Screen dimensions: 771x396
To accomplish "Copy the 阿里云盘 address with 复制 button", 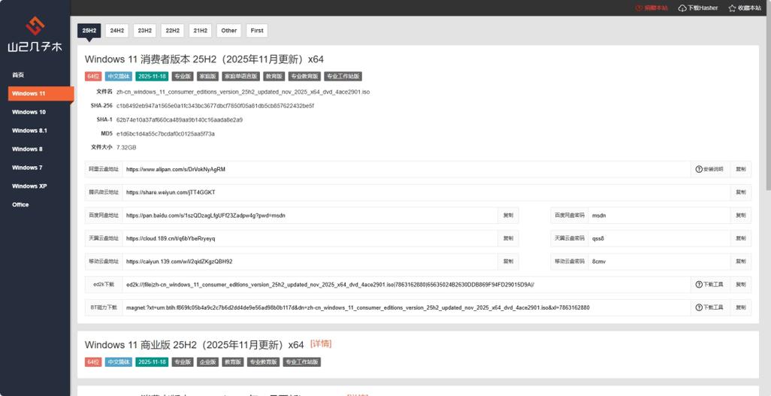I will tap(740, 169).
